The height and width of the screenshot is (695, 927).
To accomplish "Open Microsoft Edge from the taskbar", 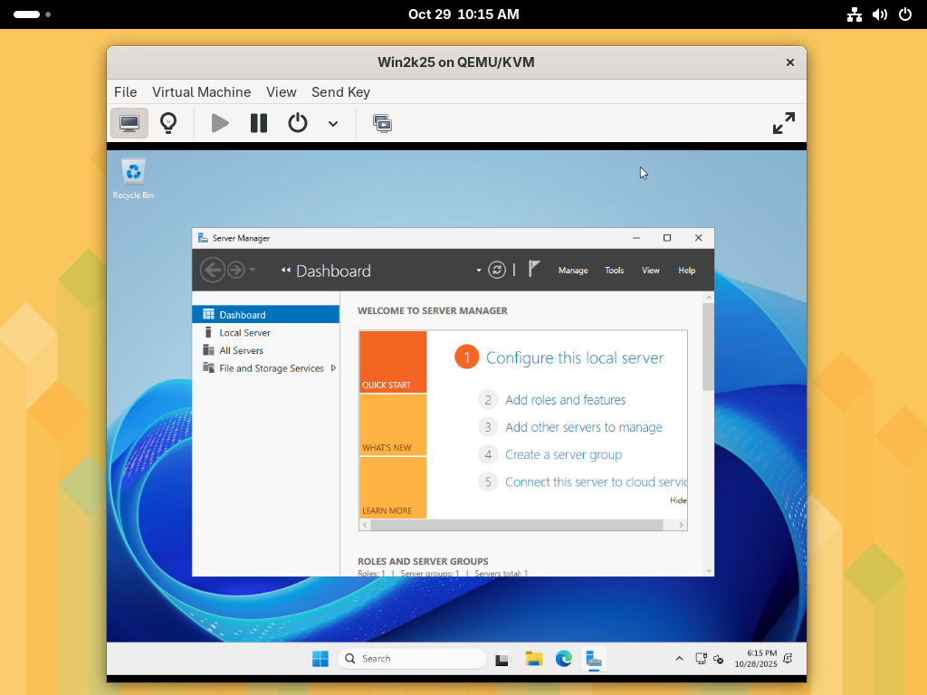I will click(x=564, y=659).
